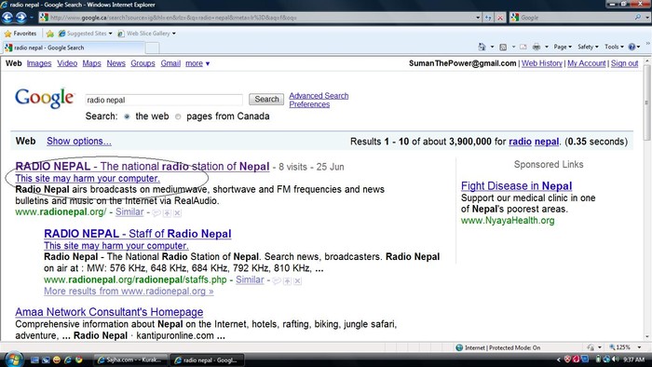This screenshot has height=367, width=652.
Task: Click the smiley face quick launch icon
Action: (57, 360)
